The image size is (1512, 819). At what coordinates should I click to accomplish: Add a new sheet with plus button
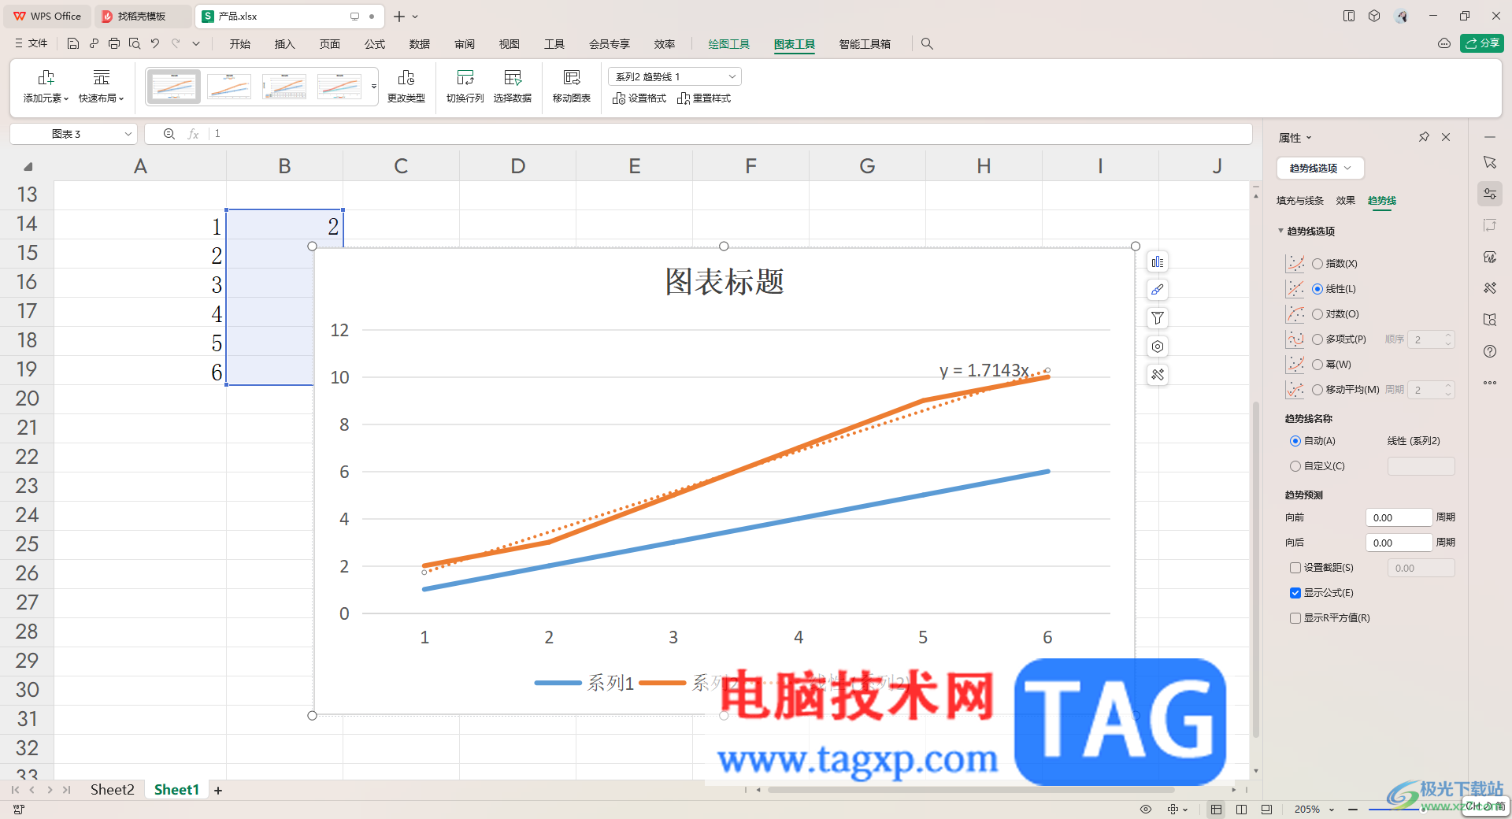point(218,790)
